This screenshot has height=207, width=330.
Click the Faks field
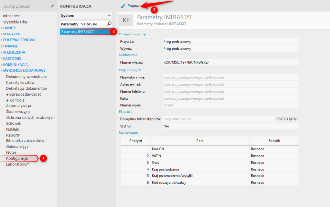click(231, 99)
